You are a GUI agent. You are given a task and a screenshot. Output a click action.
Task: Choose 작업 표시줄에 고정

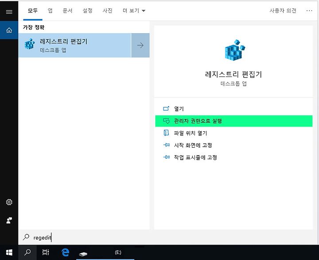[234, 157]
